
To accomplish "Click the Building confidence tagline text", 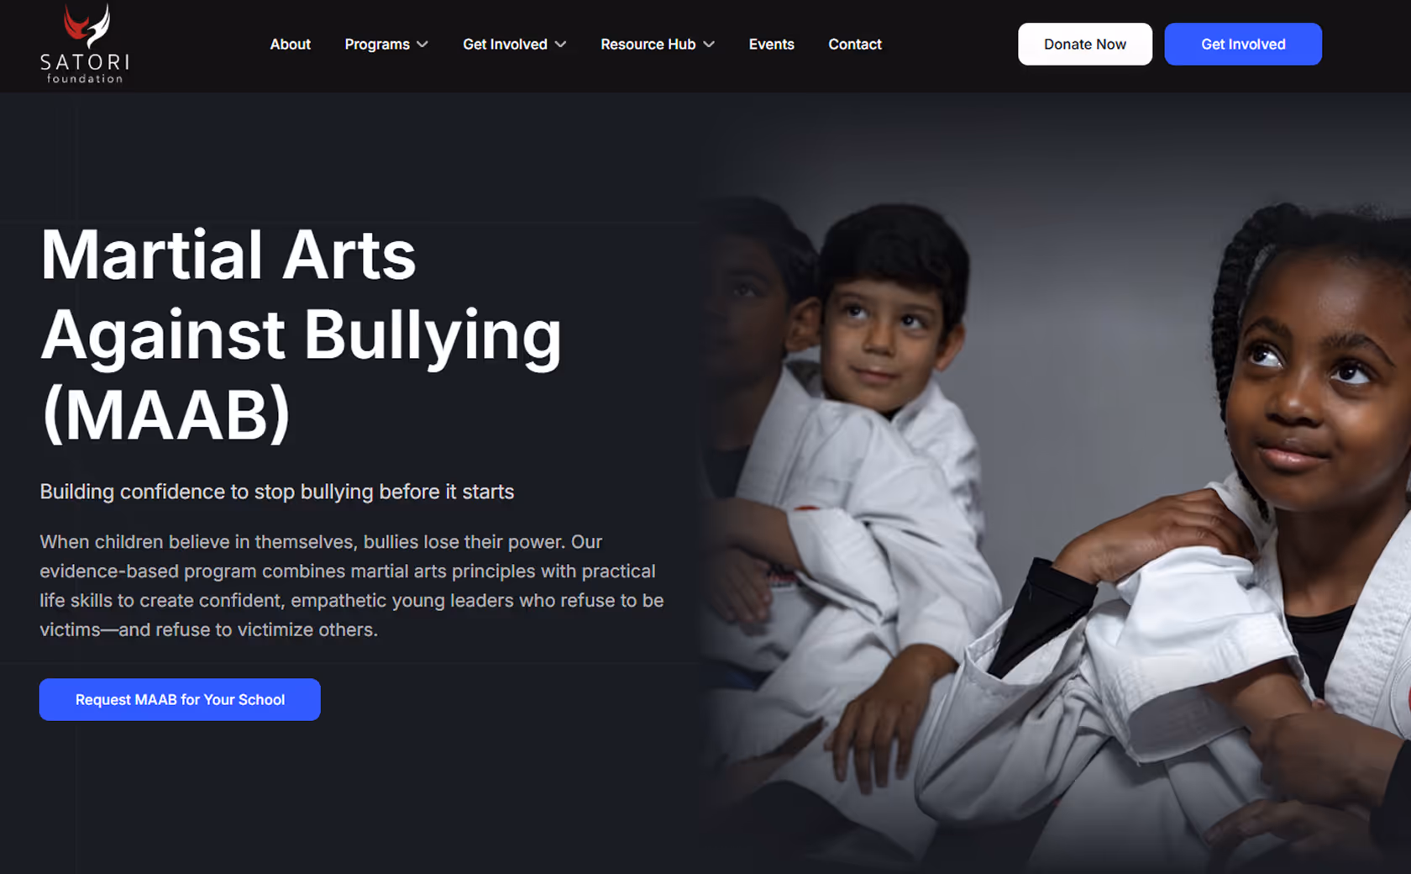I will [277, 492].
